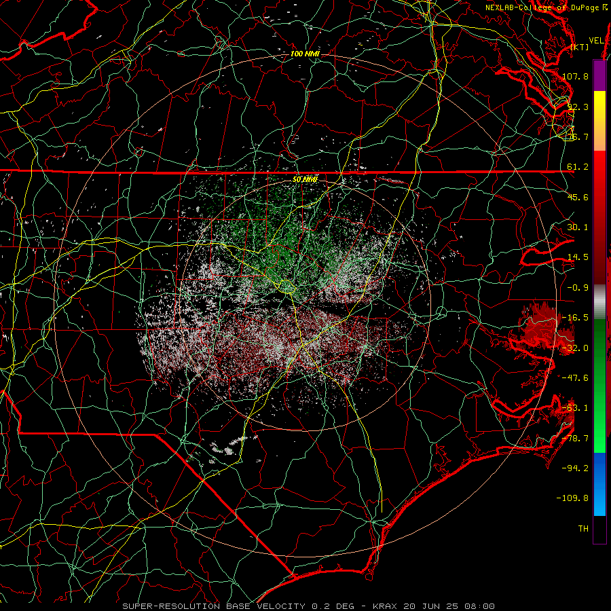Pick the green segment of the velocity color bar
This screenshot has width=611, height=611.
[599, 386]
